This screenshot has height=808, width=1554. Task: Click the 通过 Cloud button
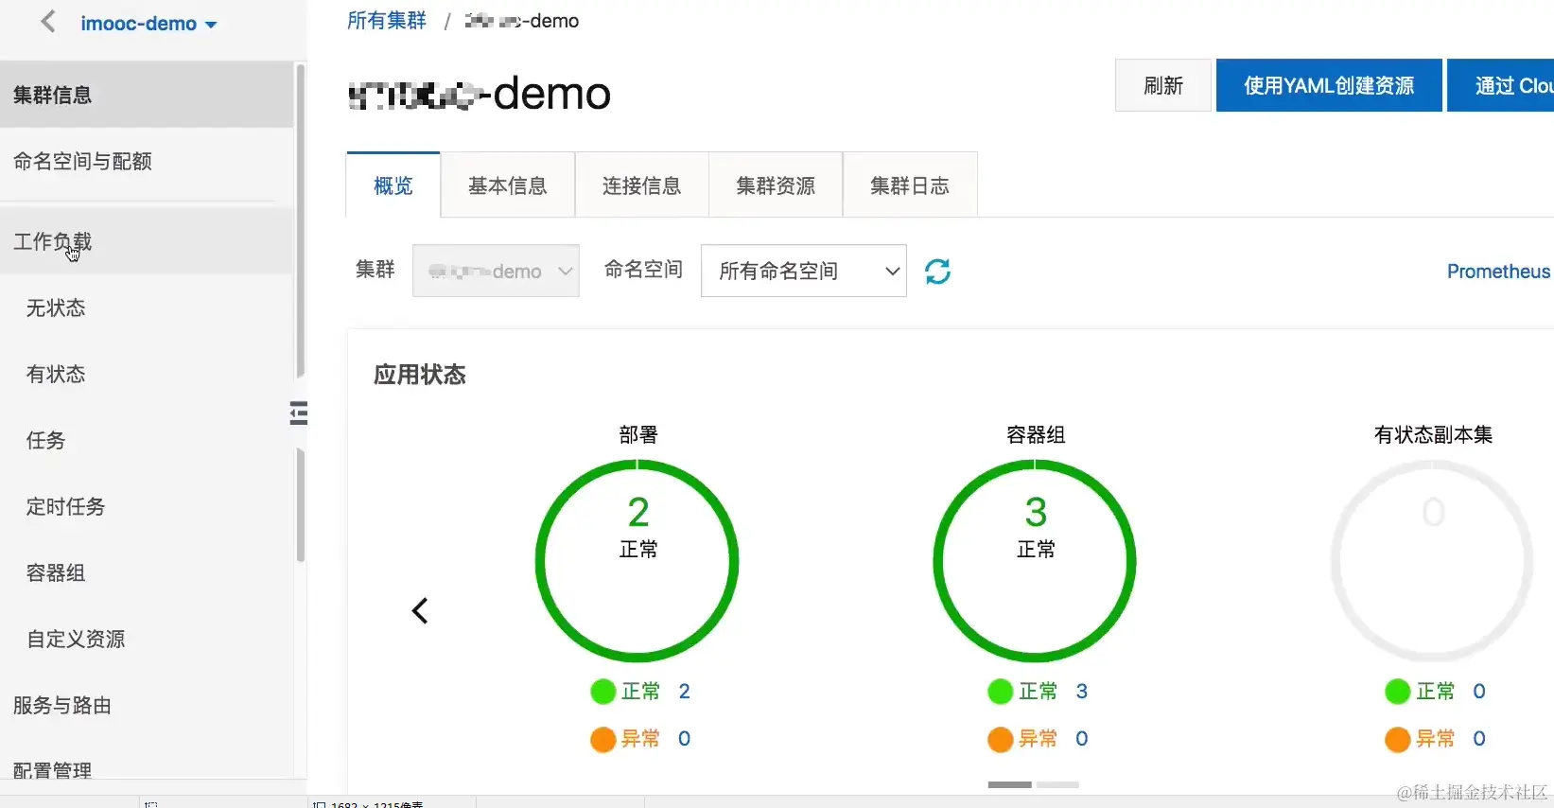click(1502, 85)
